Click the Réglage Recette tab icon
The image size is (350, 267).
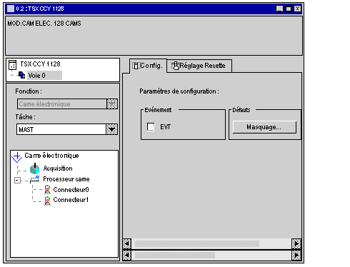coord(175,66)
